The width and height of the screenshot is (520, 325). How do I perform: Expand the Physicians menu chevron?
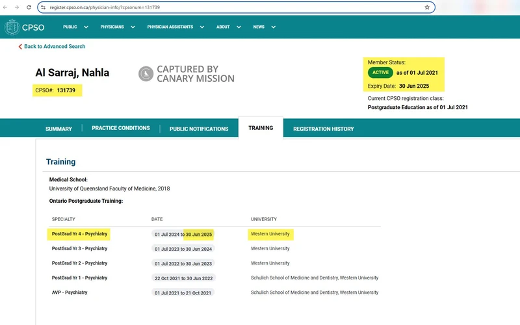pyautogui.click(x=133, y=27)
